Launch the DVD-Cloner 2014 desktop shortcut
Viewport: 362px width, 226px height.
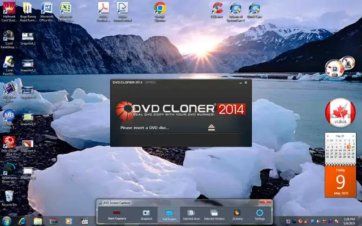(x=9, y=146)
